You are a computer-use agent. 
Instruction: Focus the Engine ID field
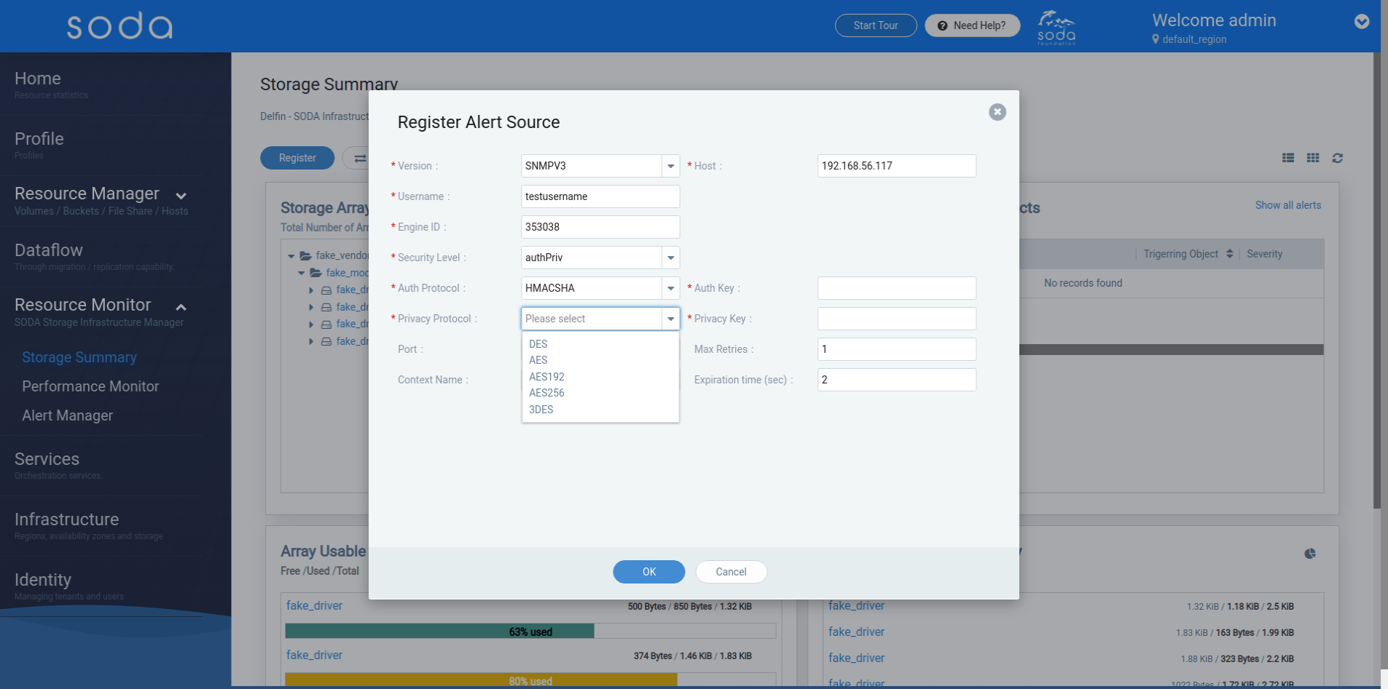[600, 227]
